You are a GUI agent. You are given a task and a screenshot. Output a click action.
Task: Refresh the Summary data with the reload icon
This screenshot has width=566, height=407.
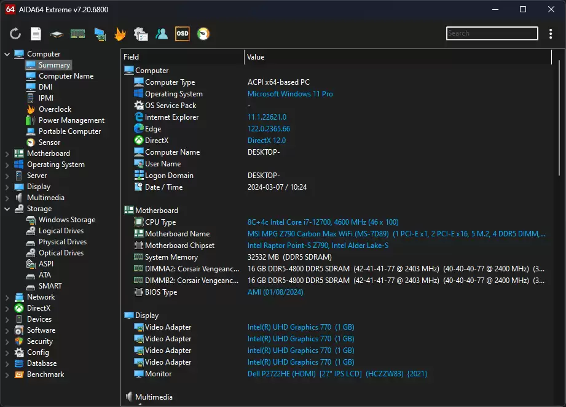point(15,34)
